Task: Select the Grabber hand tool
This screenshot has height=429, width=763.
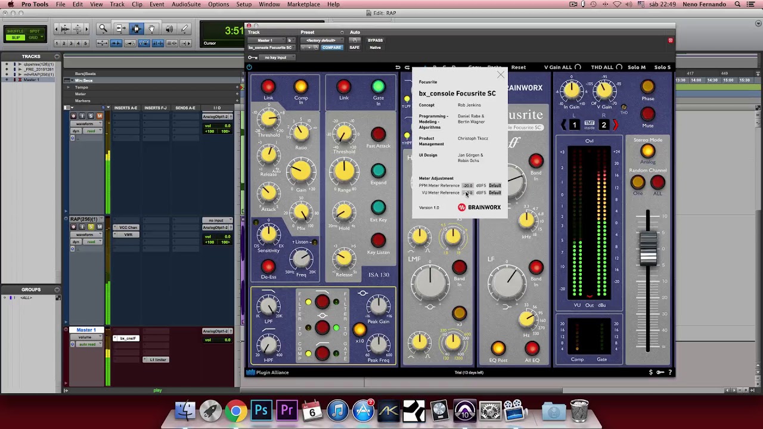Action: point(152,29)
